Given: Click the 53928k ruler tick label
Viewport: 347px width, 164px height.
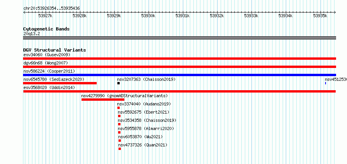Looking at the screenshot, I should point(80,16).
